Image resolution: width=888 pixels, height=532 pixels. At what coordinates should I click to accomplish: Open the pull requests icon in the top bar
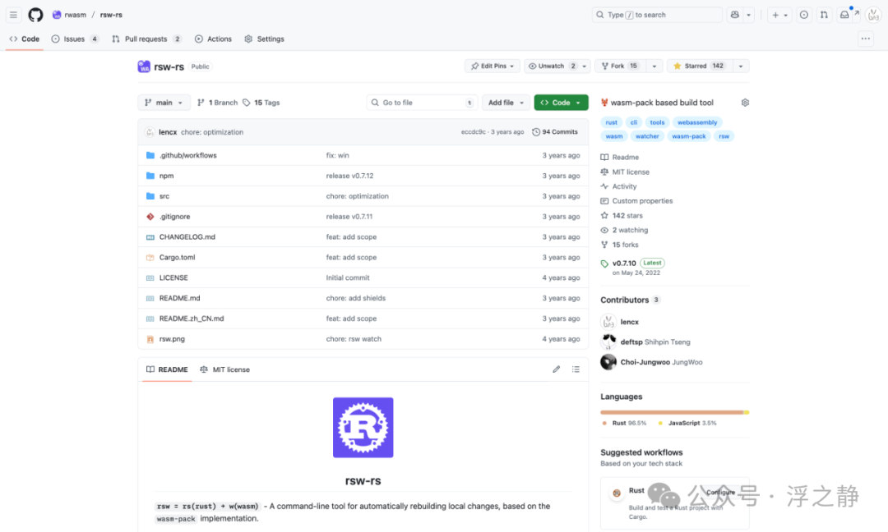824,15
